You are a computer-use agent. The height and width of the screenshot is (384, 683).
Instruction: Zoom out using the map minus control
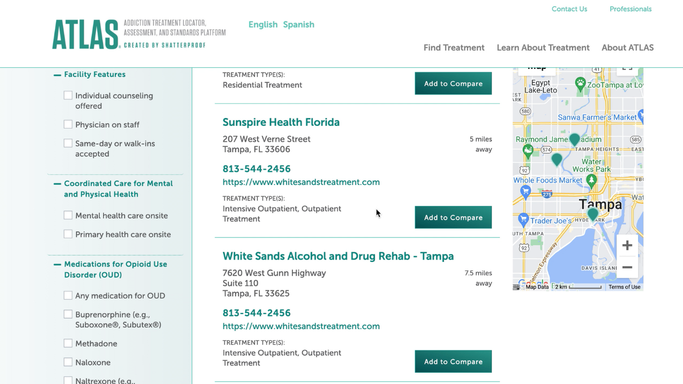coord(627,267)
